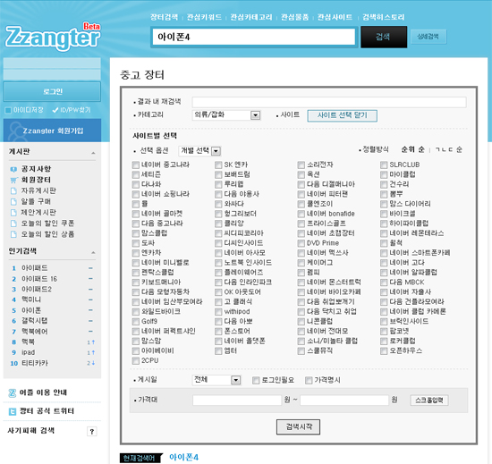Click the 로그인 button
Viewport: 492px width, 464px height.
tap(52, 91)
